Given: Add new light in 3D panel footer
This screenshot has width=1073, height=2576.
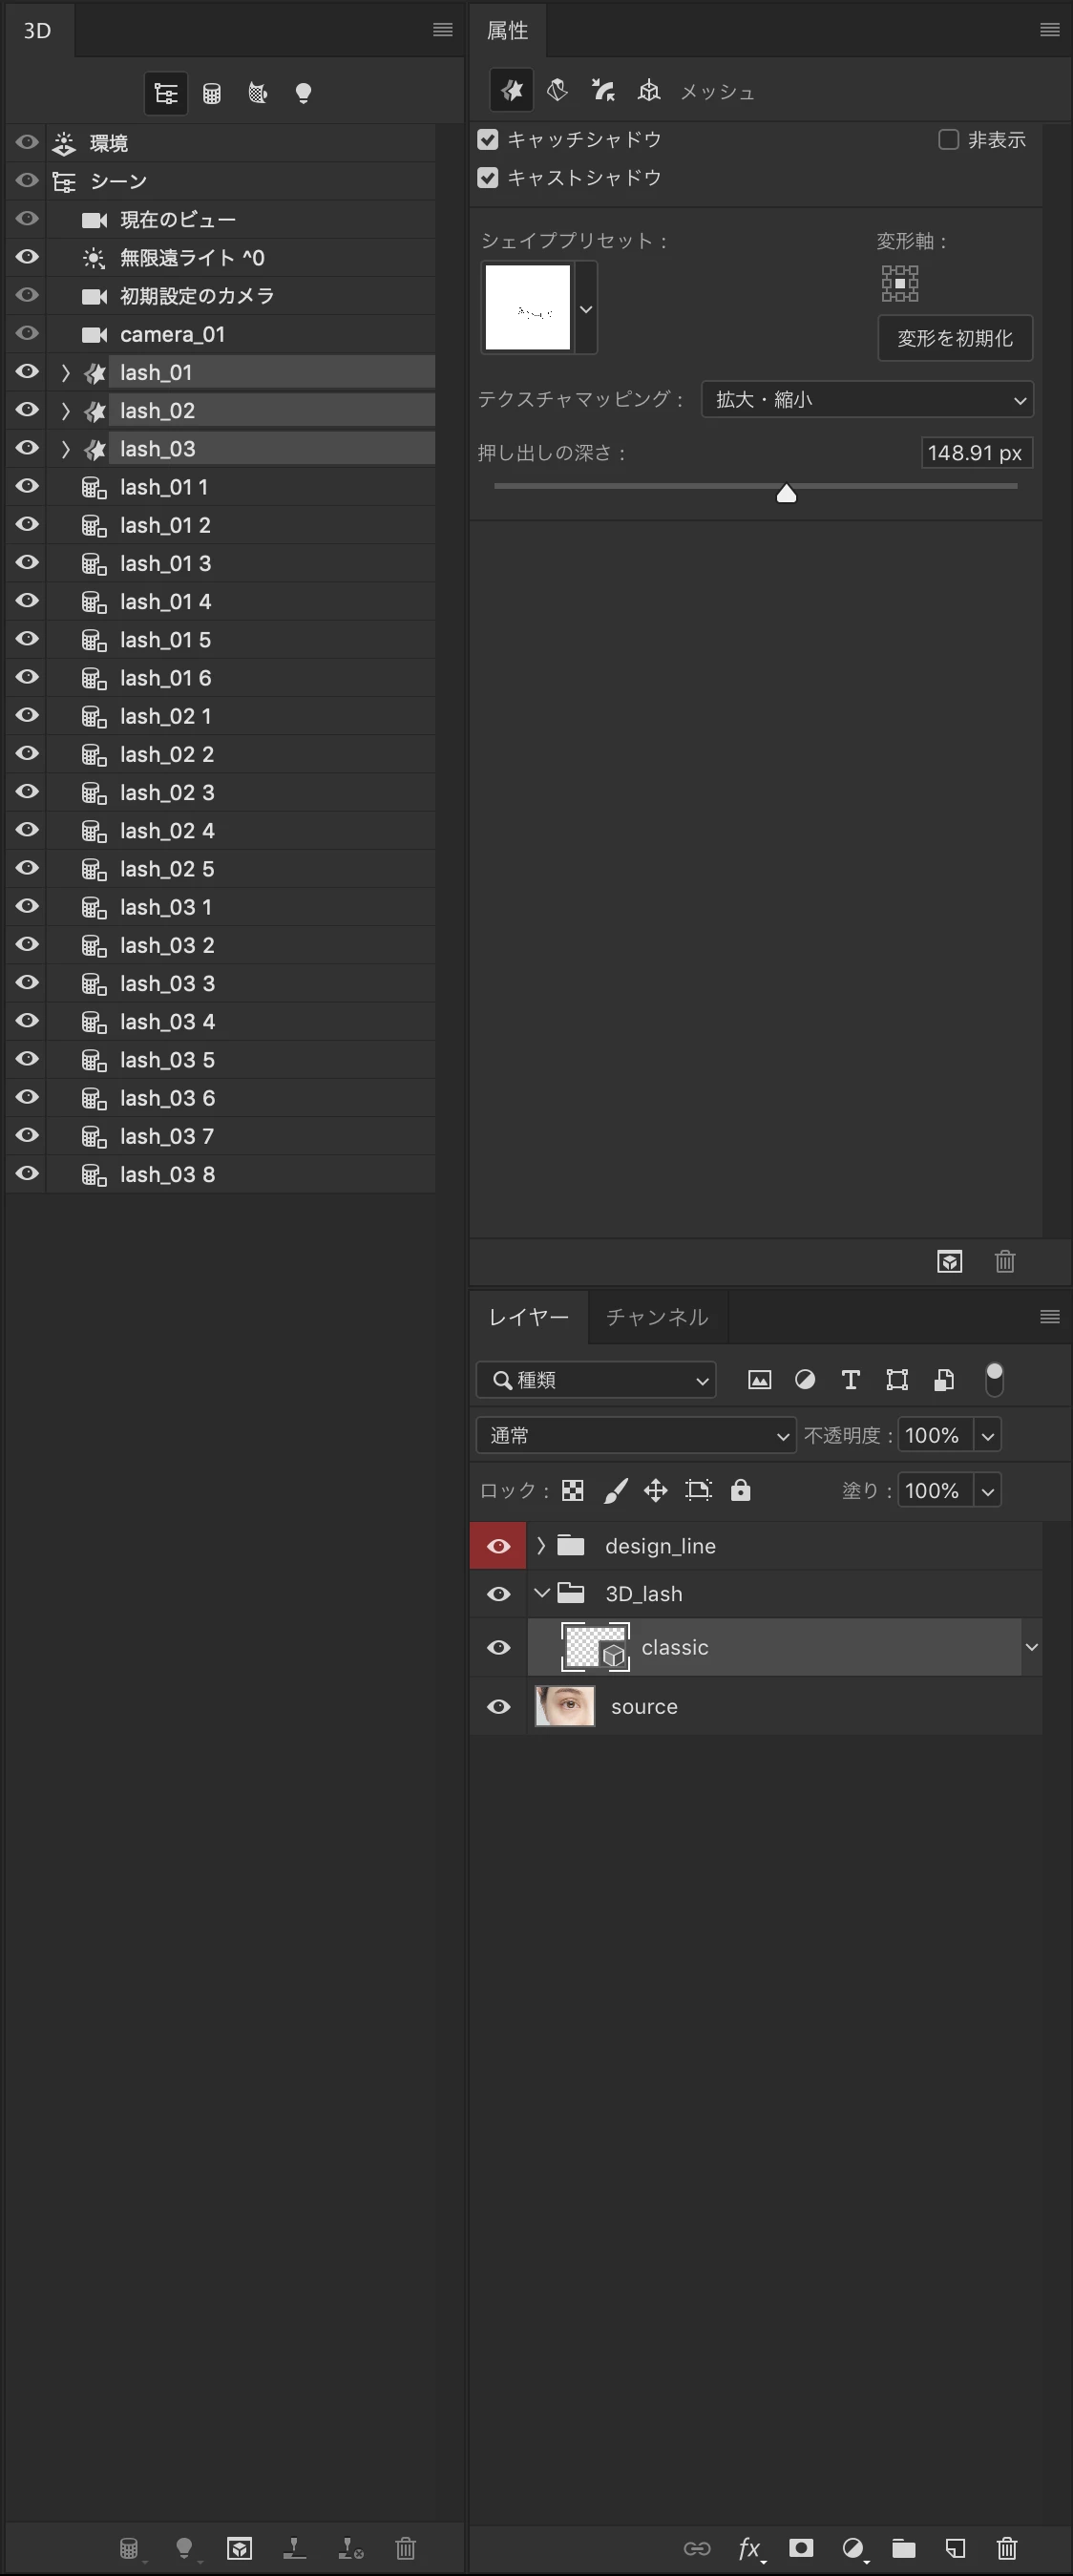Looking at the screenshot, I should (x=185, y=2548).
